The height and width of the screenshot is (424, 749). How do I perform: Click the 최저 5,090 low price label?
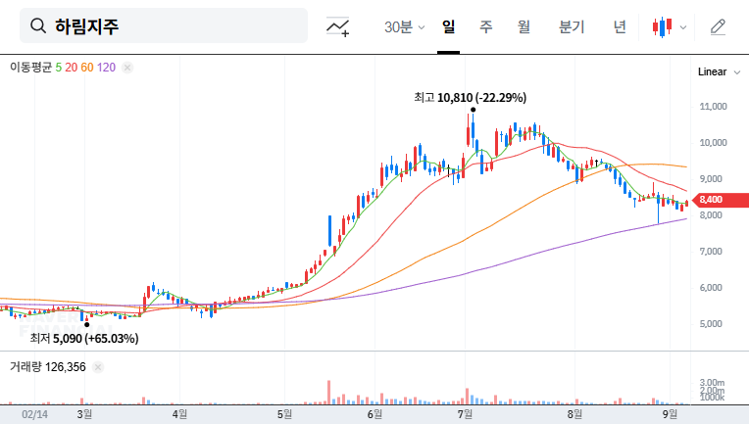[x=84, y=339]
